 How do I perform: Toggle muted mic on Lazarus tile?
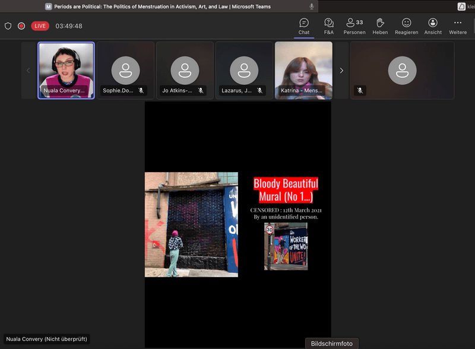point(260,91)
